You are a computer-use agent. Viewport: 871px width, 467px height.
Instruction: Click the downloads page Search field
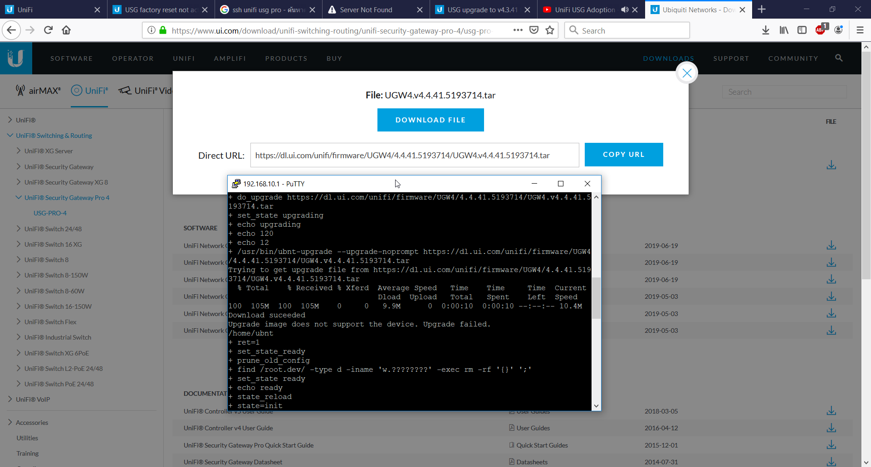coord(784,92)
